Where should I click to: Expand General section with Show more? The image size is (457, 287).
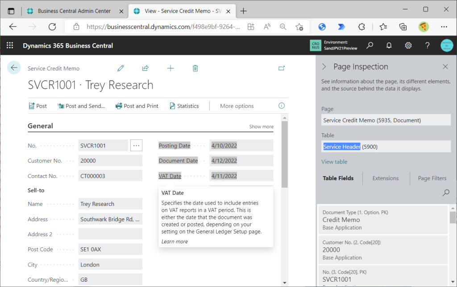[x=261, y=127]
